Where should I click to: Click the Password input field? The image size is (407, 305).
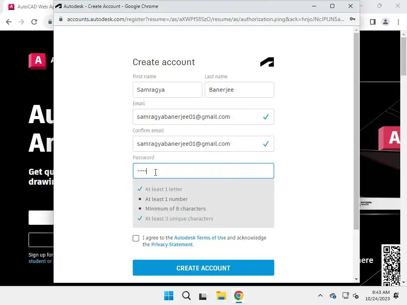(x=203, y=171)
